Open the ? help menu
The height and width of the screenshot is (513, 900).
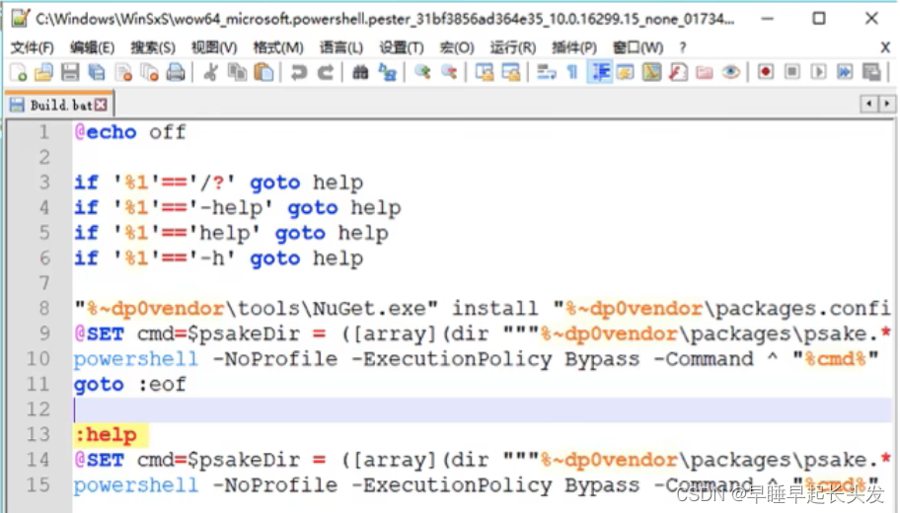click(683, 47)
